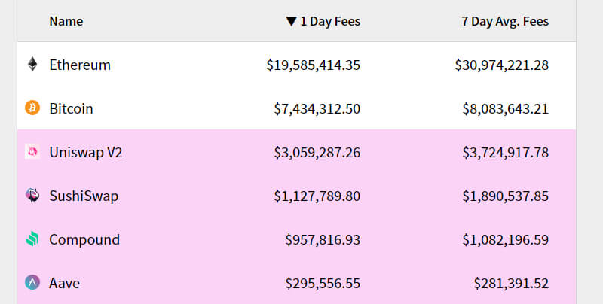
Task: Open the Aave name link
Action: (x=64, y=284)
